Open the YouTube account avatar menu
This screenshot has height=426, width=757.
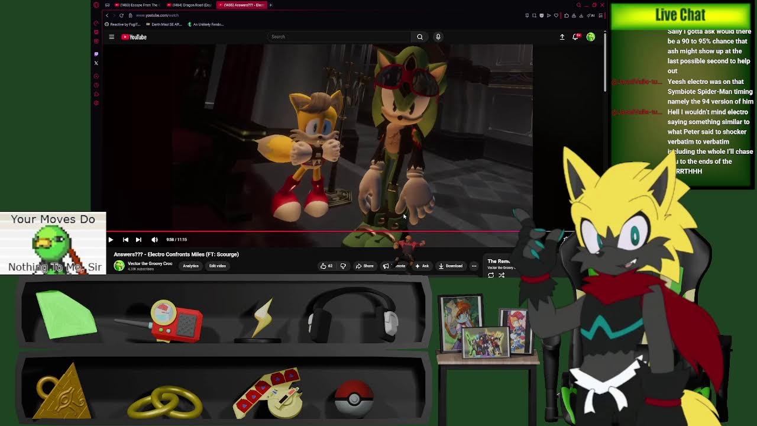(x=590, y=37)
